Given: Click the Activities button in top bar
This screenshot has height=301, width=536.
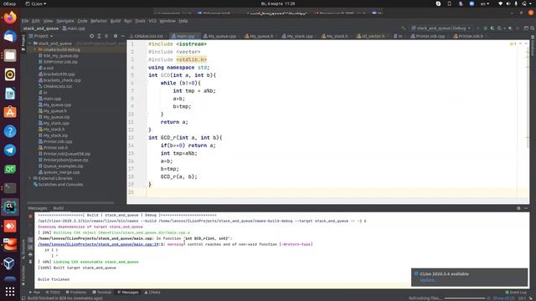Looking at the screenshot, I should pos(9,3).
